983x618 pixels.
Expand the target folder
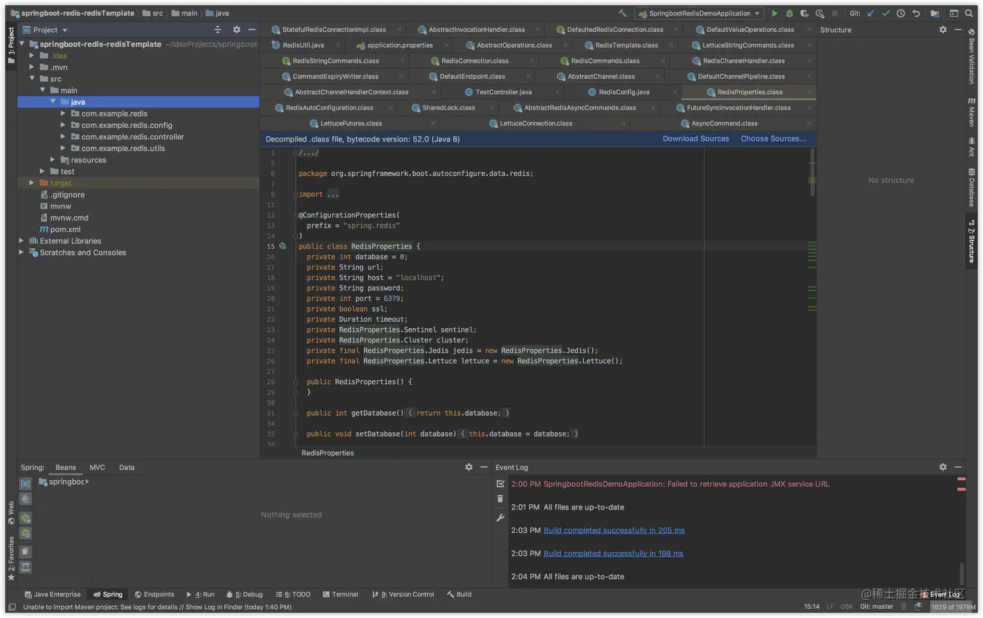coord(31,183)
